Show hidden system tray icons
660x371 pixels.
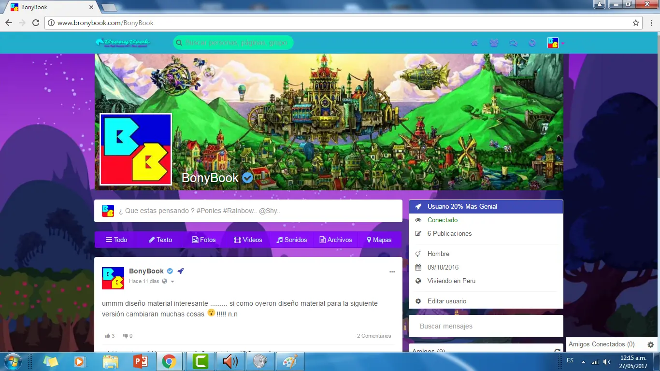point(583,362)
